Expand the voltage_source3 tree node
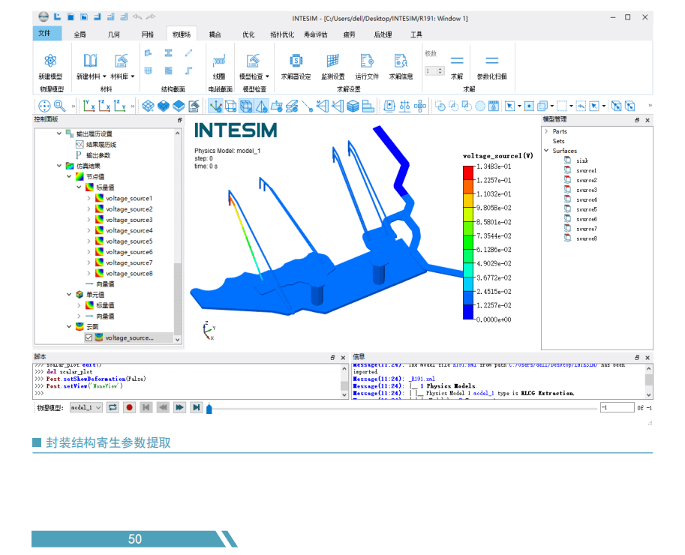This screenshot has height=555, width=685. pos(89,220)
